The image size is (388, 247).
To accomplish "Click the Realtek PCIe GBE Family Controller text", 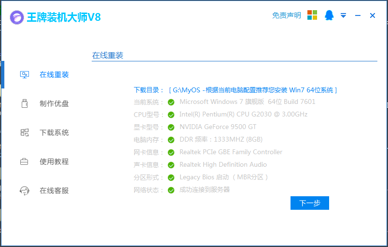I will tap(231, 152).
